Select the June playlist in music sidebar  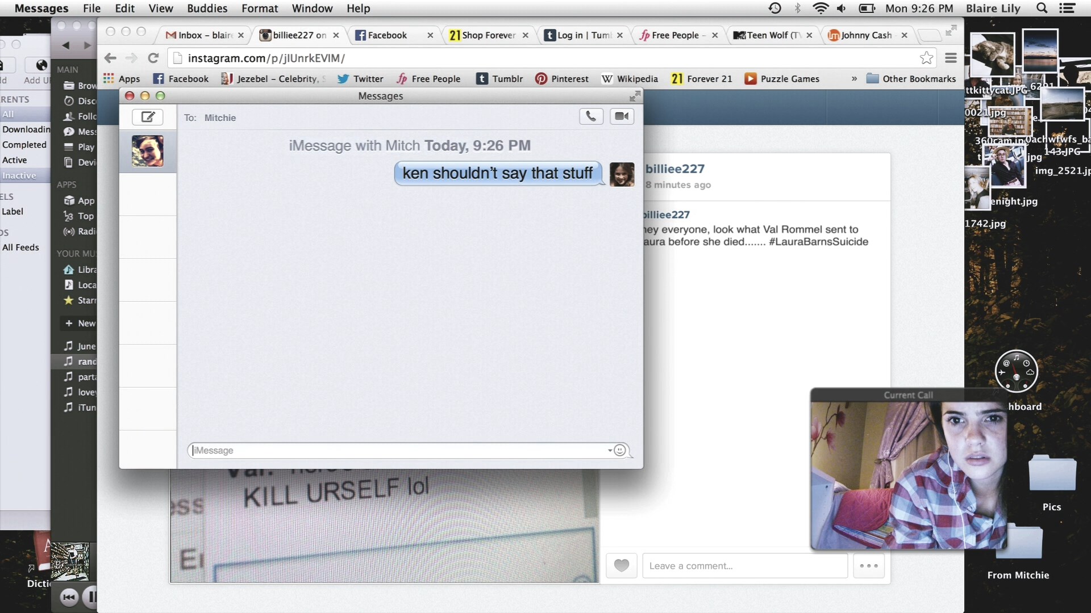pyautogui.click(x=80, y=346)
